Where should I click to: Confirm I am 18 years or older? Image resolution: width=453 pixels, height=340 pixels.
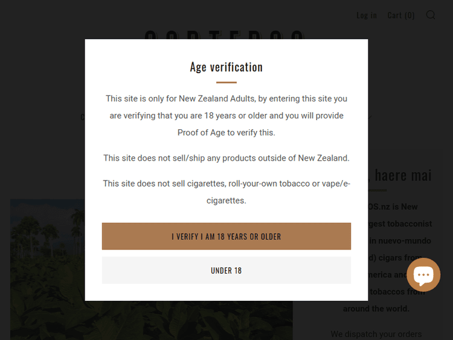[x=226, y=236]
